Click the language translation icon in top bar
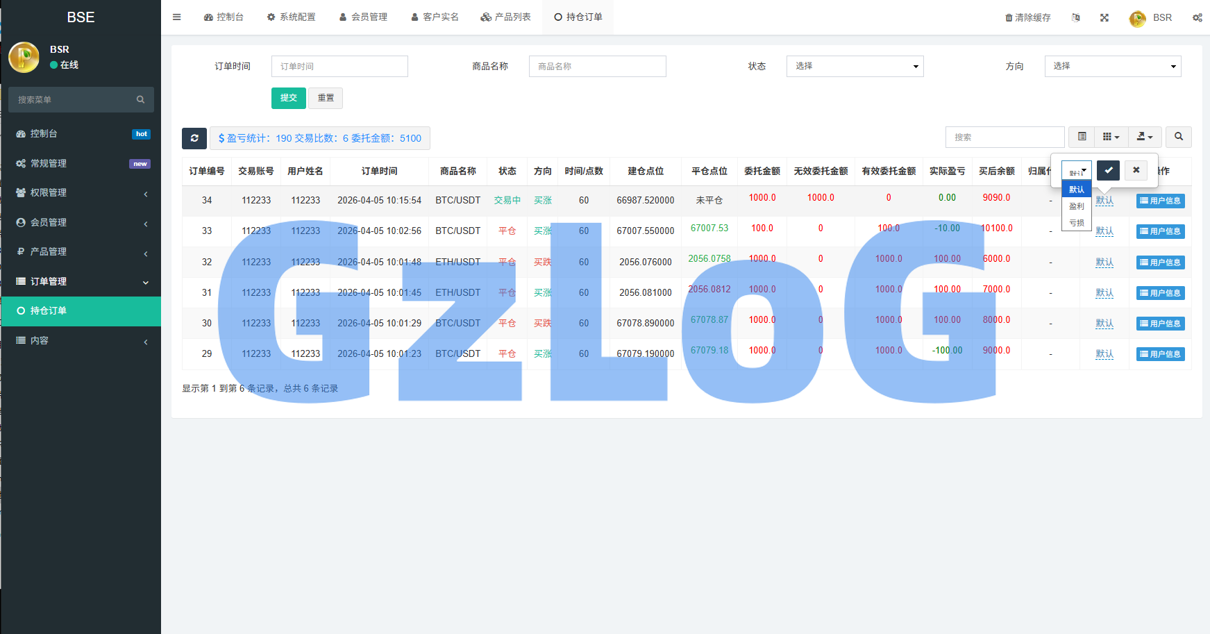 pyautogui.click(x=1075, y=17)
